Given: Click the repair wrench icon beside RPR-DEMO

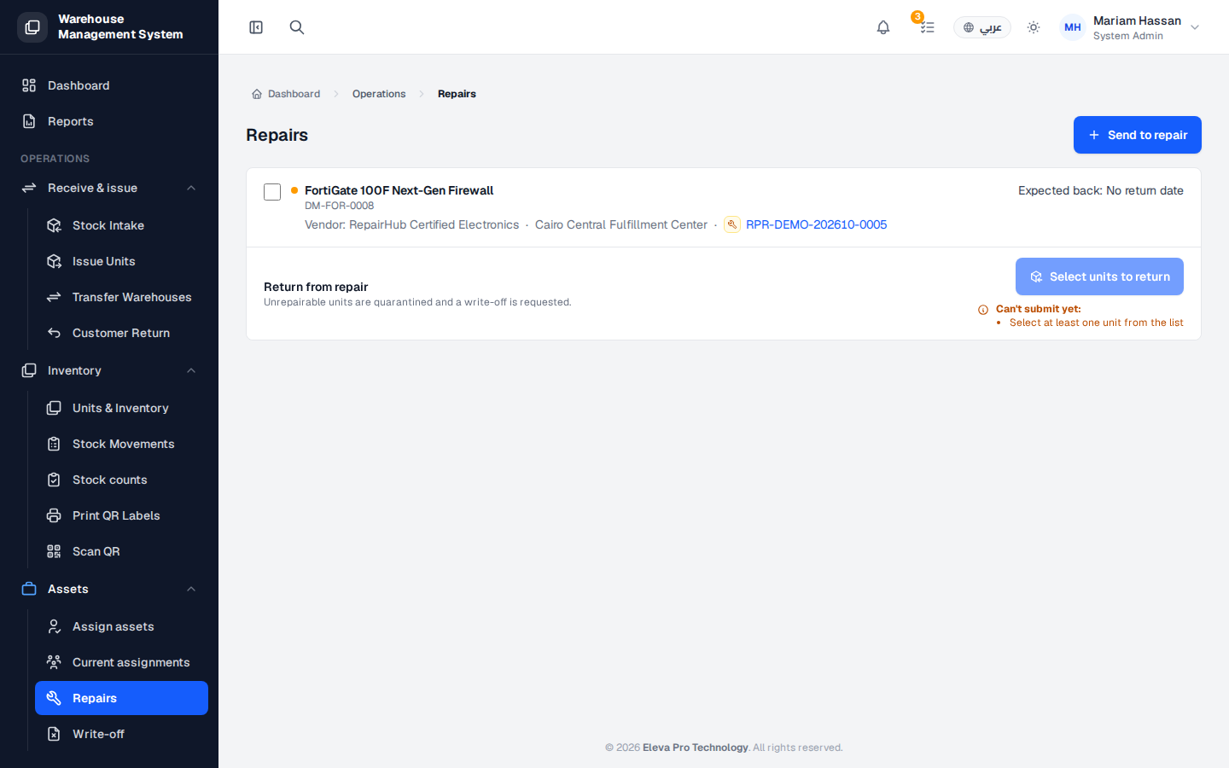Looking at the screenshot, I should click(x=731, y=224).
